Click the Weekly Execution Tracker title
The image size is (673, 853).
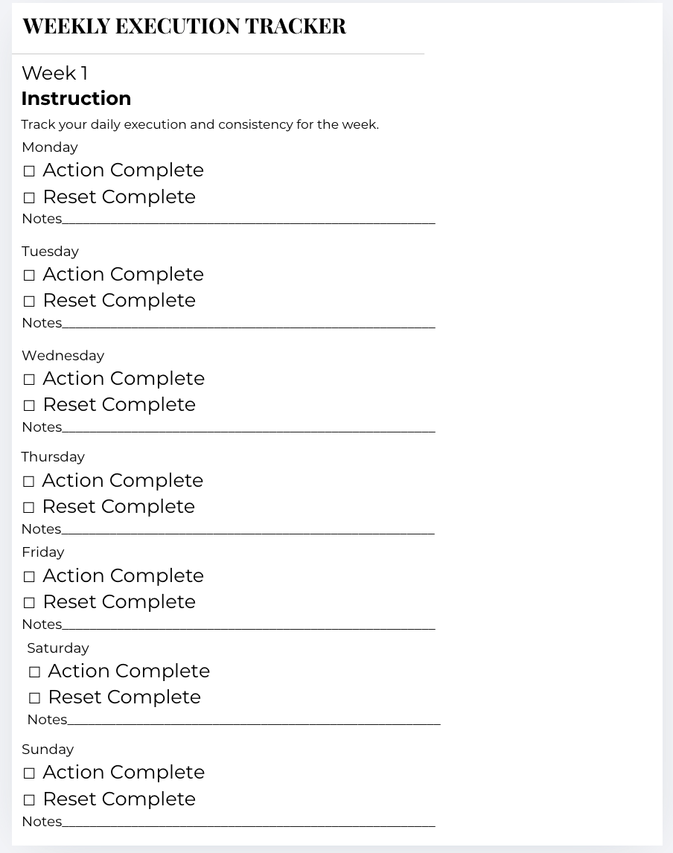coord(184,26)
